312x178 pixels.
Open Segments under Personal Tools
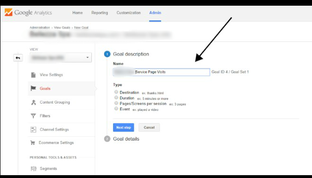[x=48, y=169]
